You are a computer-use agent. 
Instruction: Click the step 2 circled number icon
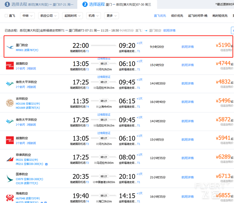coord(85,4)
